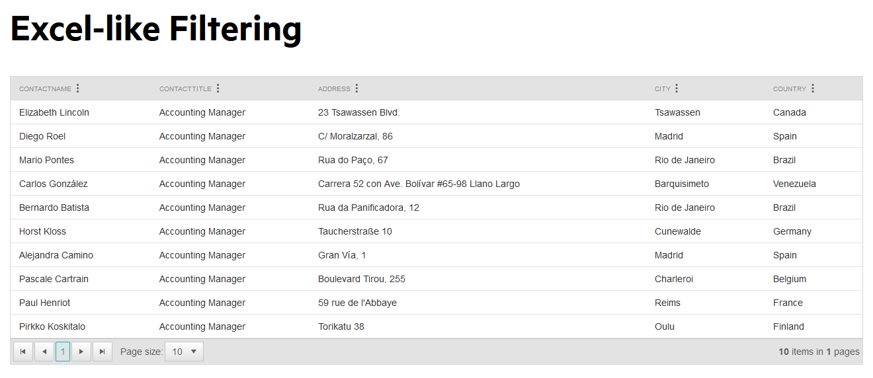Click the Taucherstraße 10 address cell

point(355,231)
